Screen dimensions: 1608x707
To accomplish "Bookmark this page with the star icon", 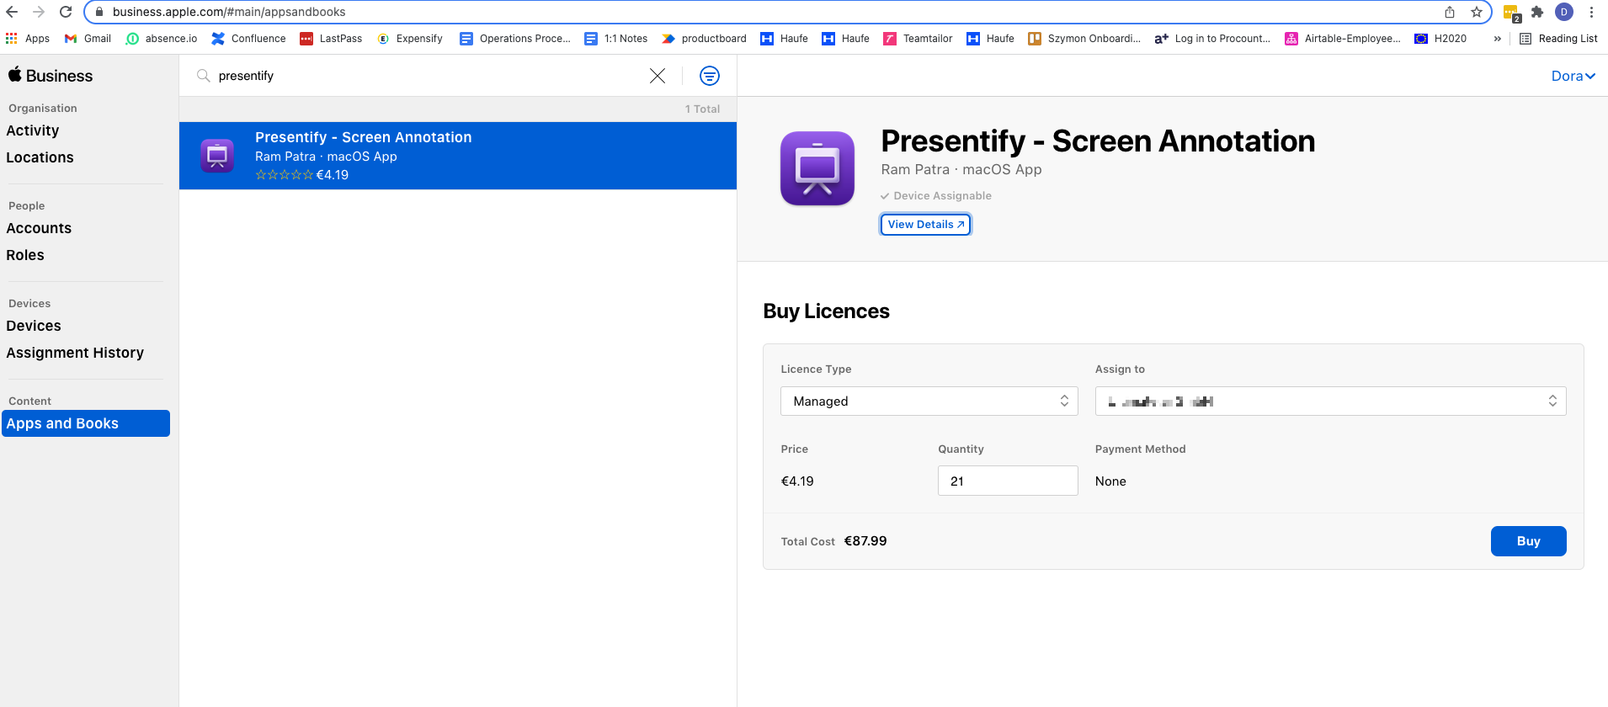I will [1477, 12].
